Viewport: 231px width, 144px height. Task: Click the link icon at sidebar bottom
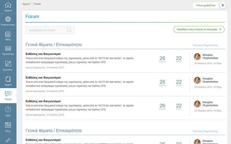[8, 140]
